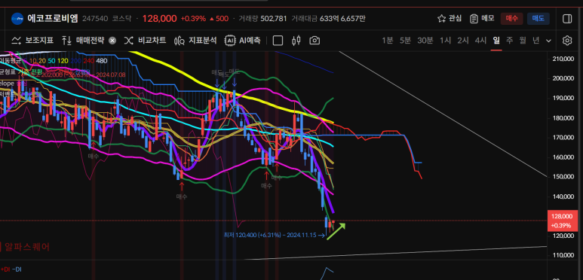Open AI예측 prediction tool
The image size is (583, 280).
[242, 41]
